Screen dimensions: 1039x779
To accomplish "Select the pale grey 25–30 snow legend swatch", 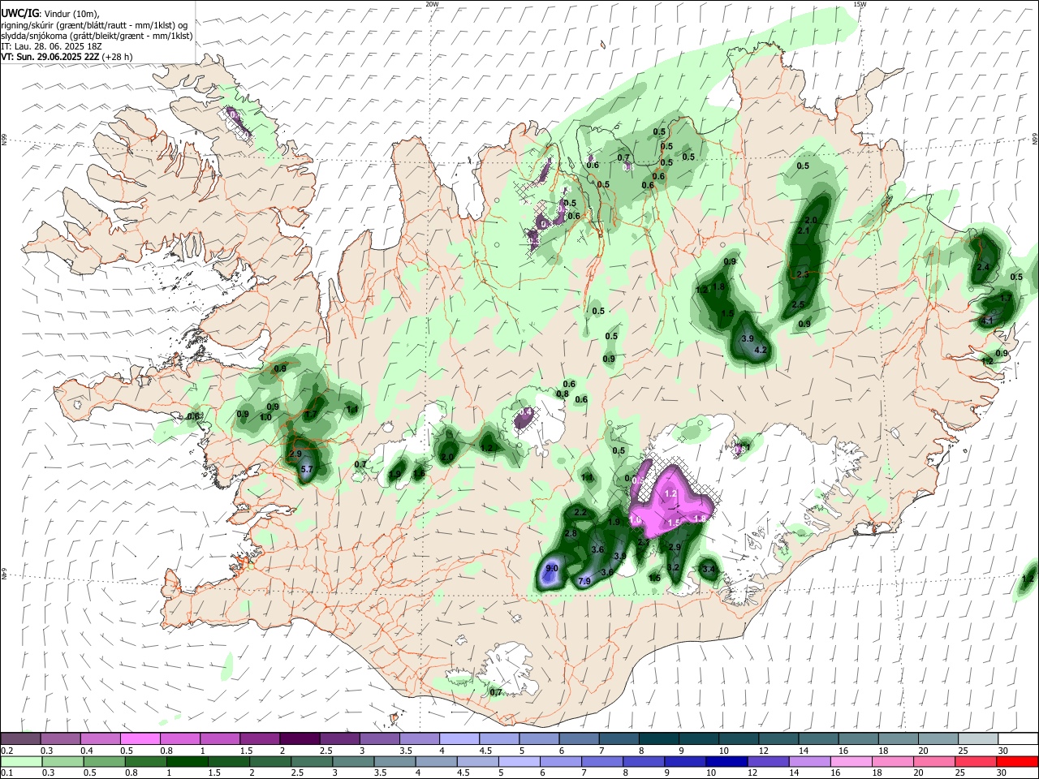I will click(x=977, y=739).
